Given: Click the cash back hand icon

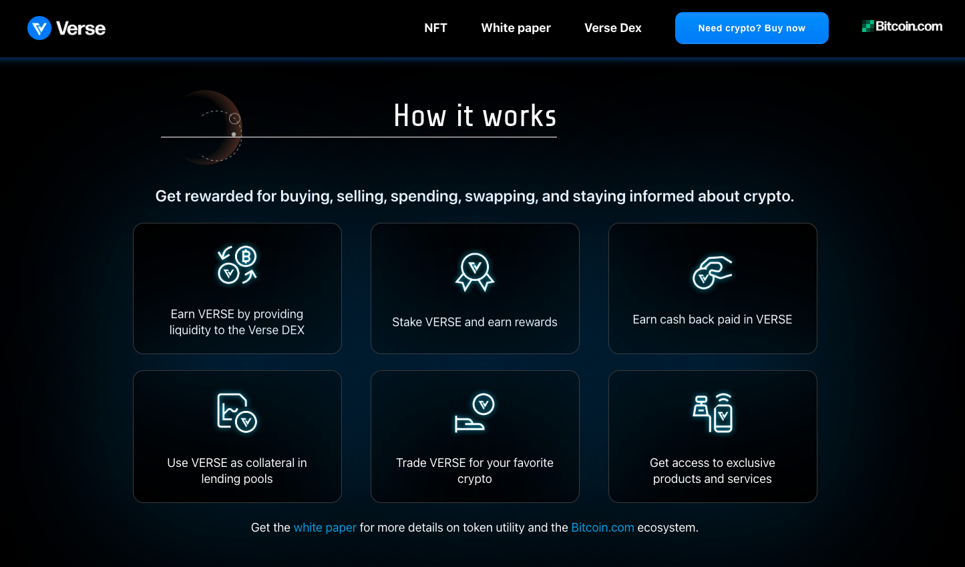Looking at the screenshot, I should [713, 272].
